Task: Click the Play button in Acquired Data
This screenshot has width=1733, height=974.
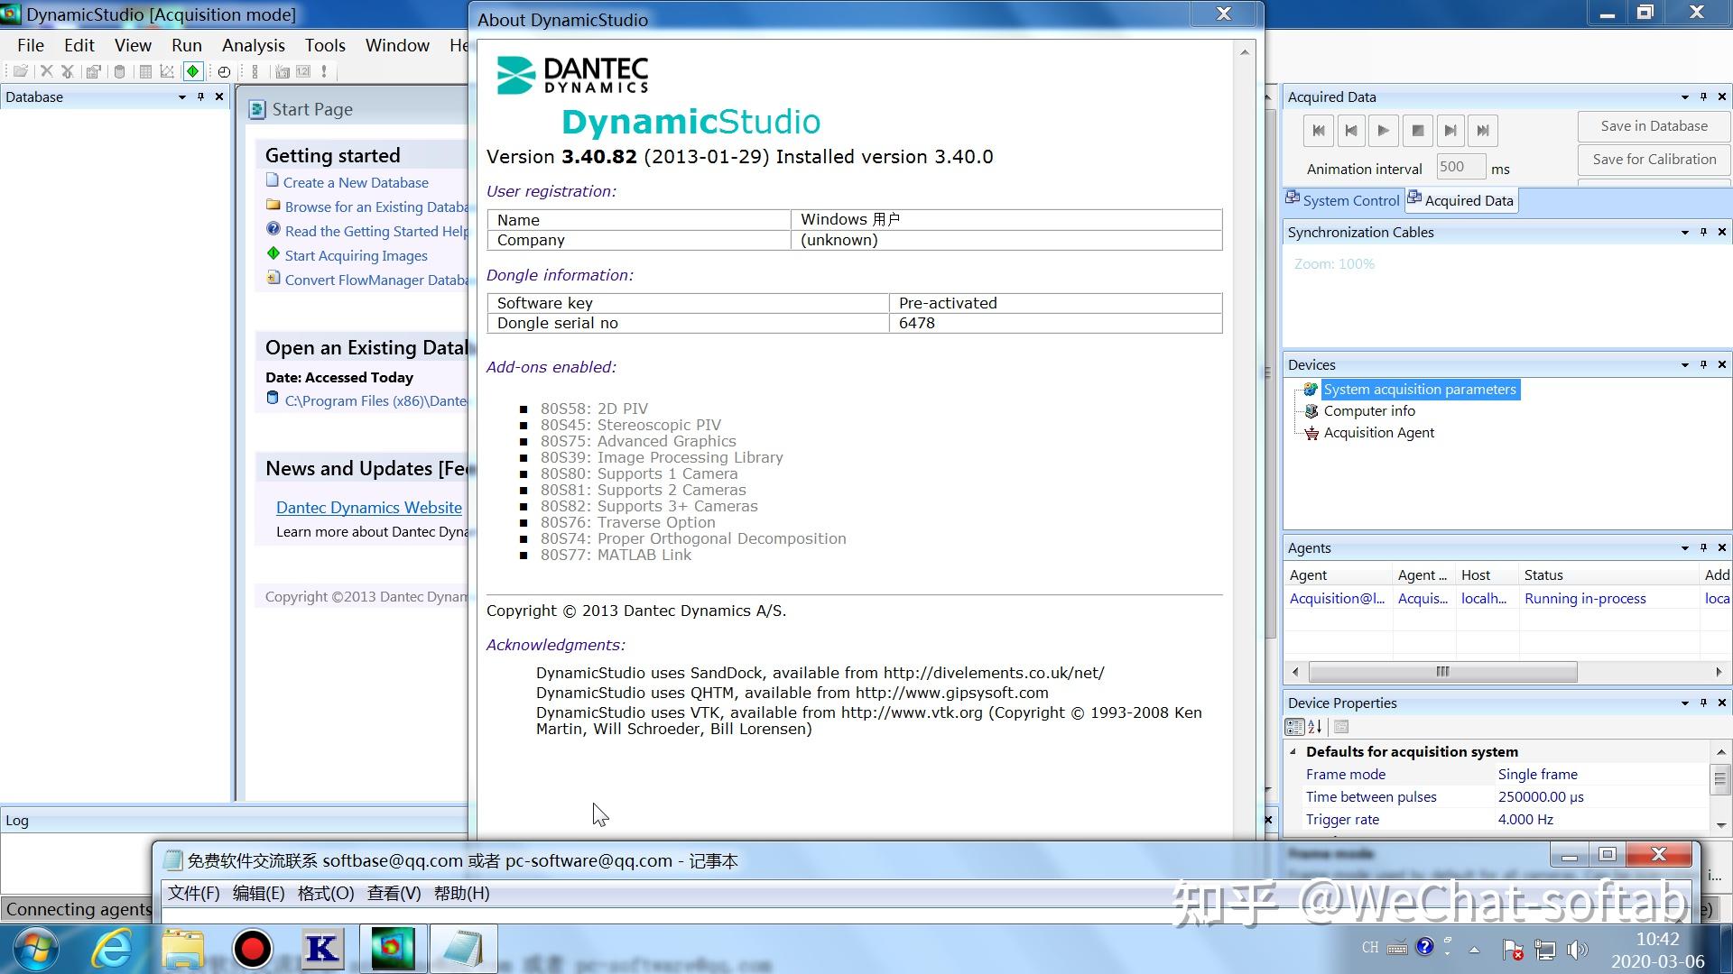Action: pos(1383,131)
